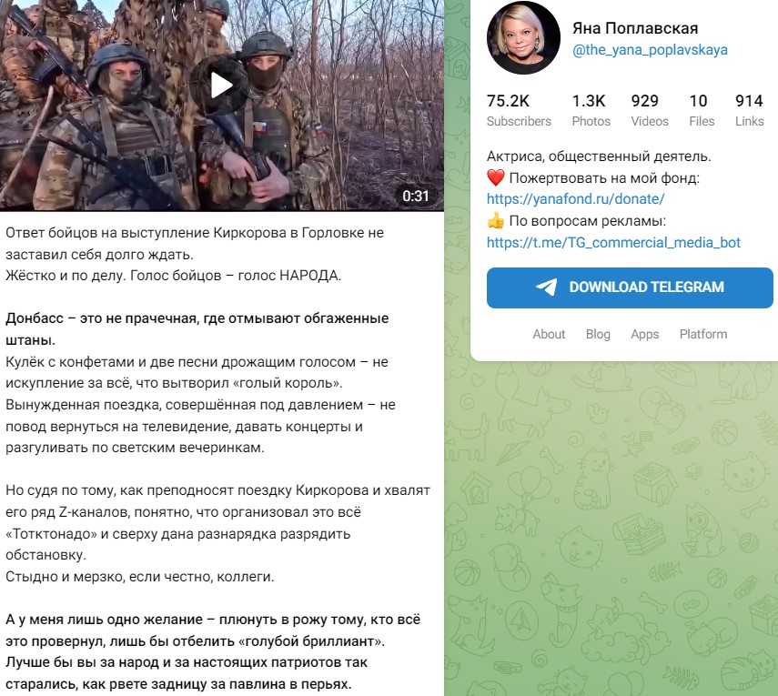778x696 pixels.
Task: Click the Download Telegram button
Action: click(630, 287)
